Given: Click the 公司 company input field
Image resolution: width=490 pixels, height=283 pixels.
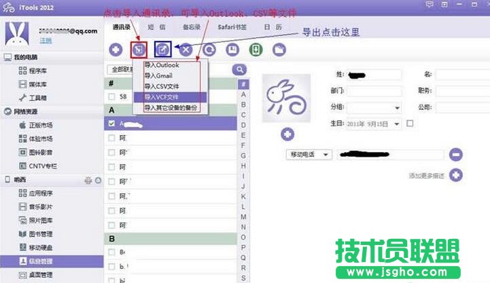Looking at the screenshot, I should pyautogui.click(x=463, y=108).
